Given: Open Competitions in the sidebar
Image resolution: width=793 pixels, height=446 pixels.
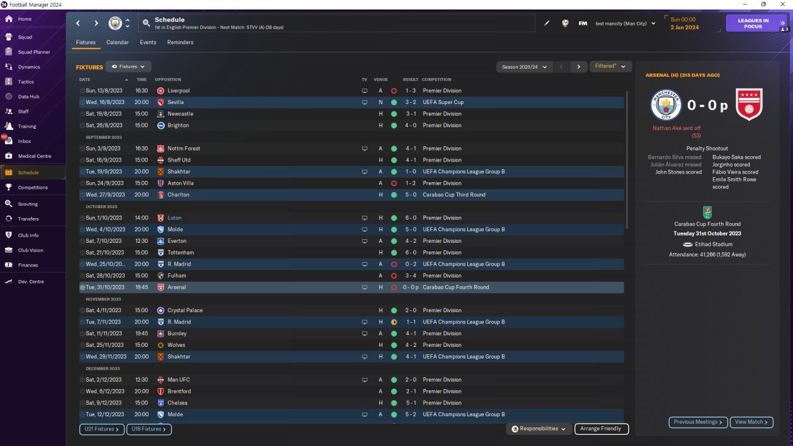Looking at the screenshot, I should pos(33,187).
